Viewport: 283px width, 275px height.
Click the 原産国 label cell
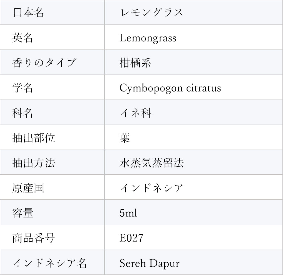pos(28,188)
